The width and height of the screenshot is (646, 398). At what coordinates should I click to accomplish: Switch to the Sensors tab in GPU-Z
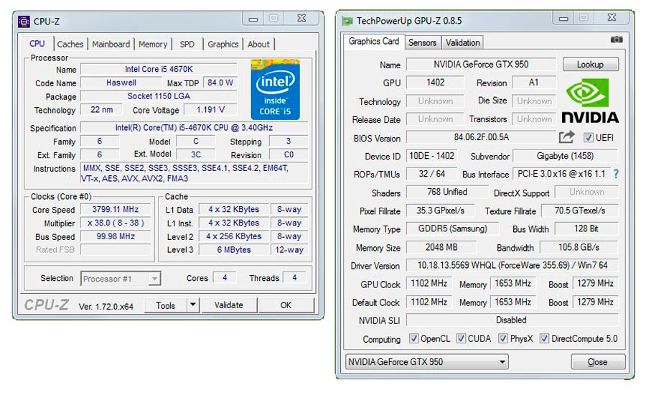[422, 42]
